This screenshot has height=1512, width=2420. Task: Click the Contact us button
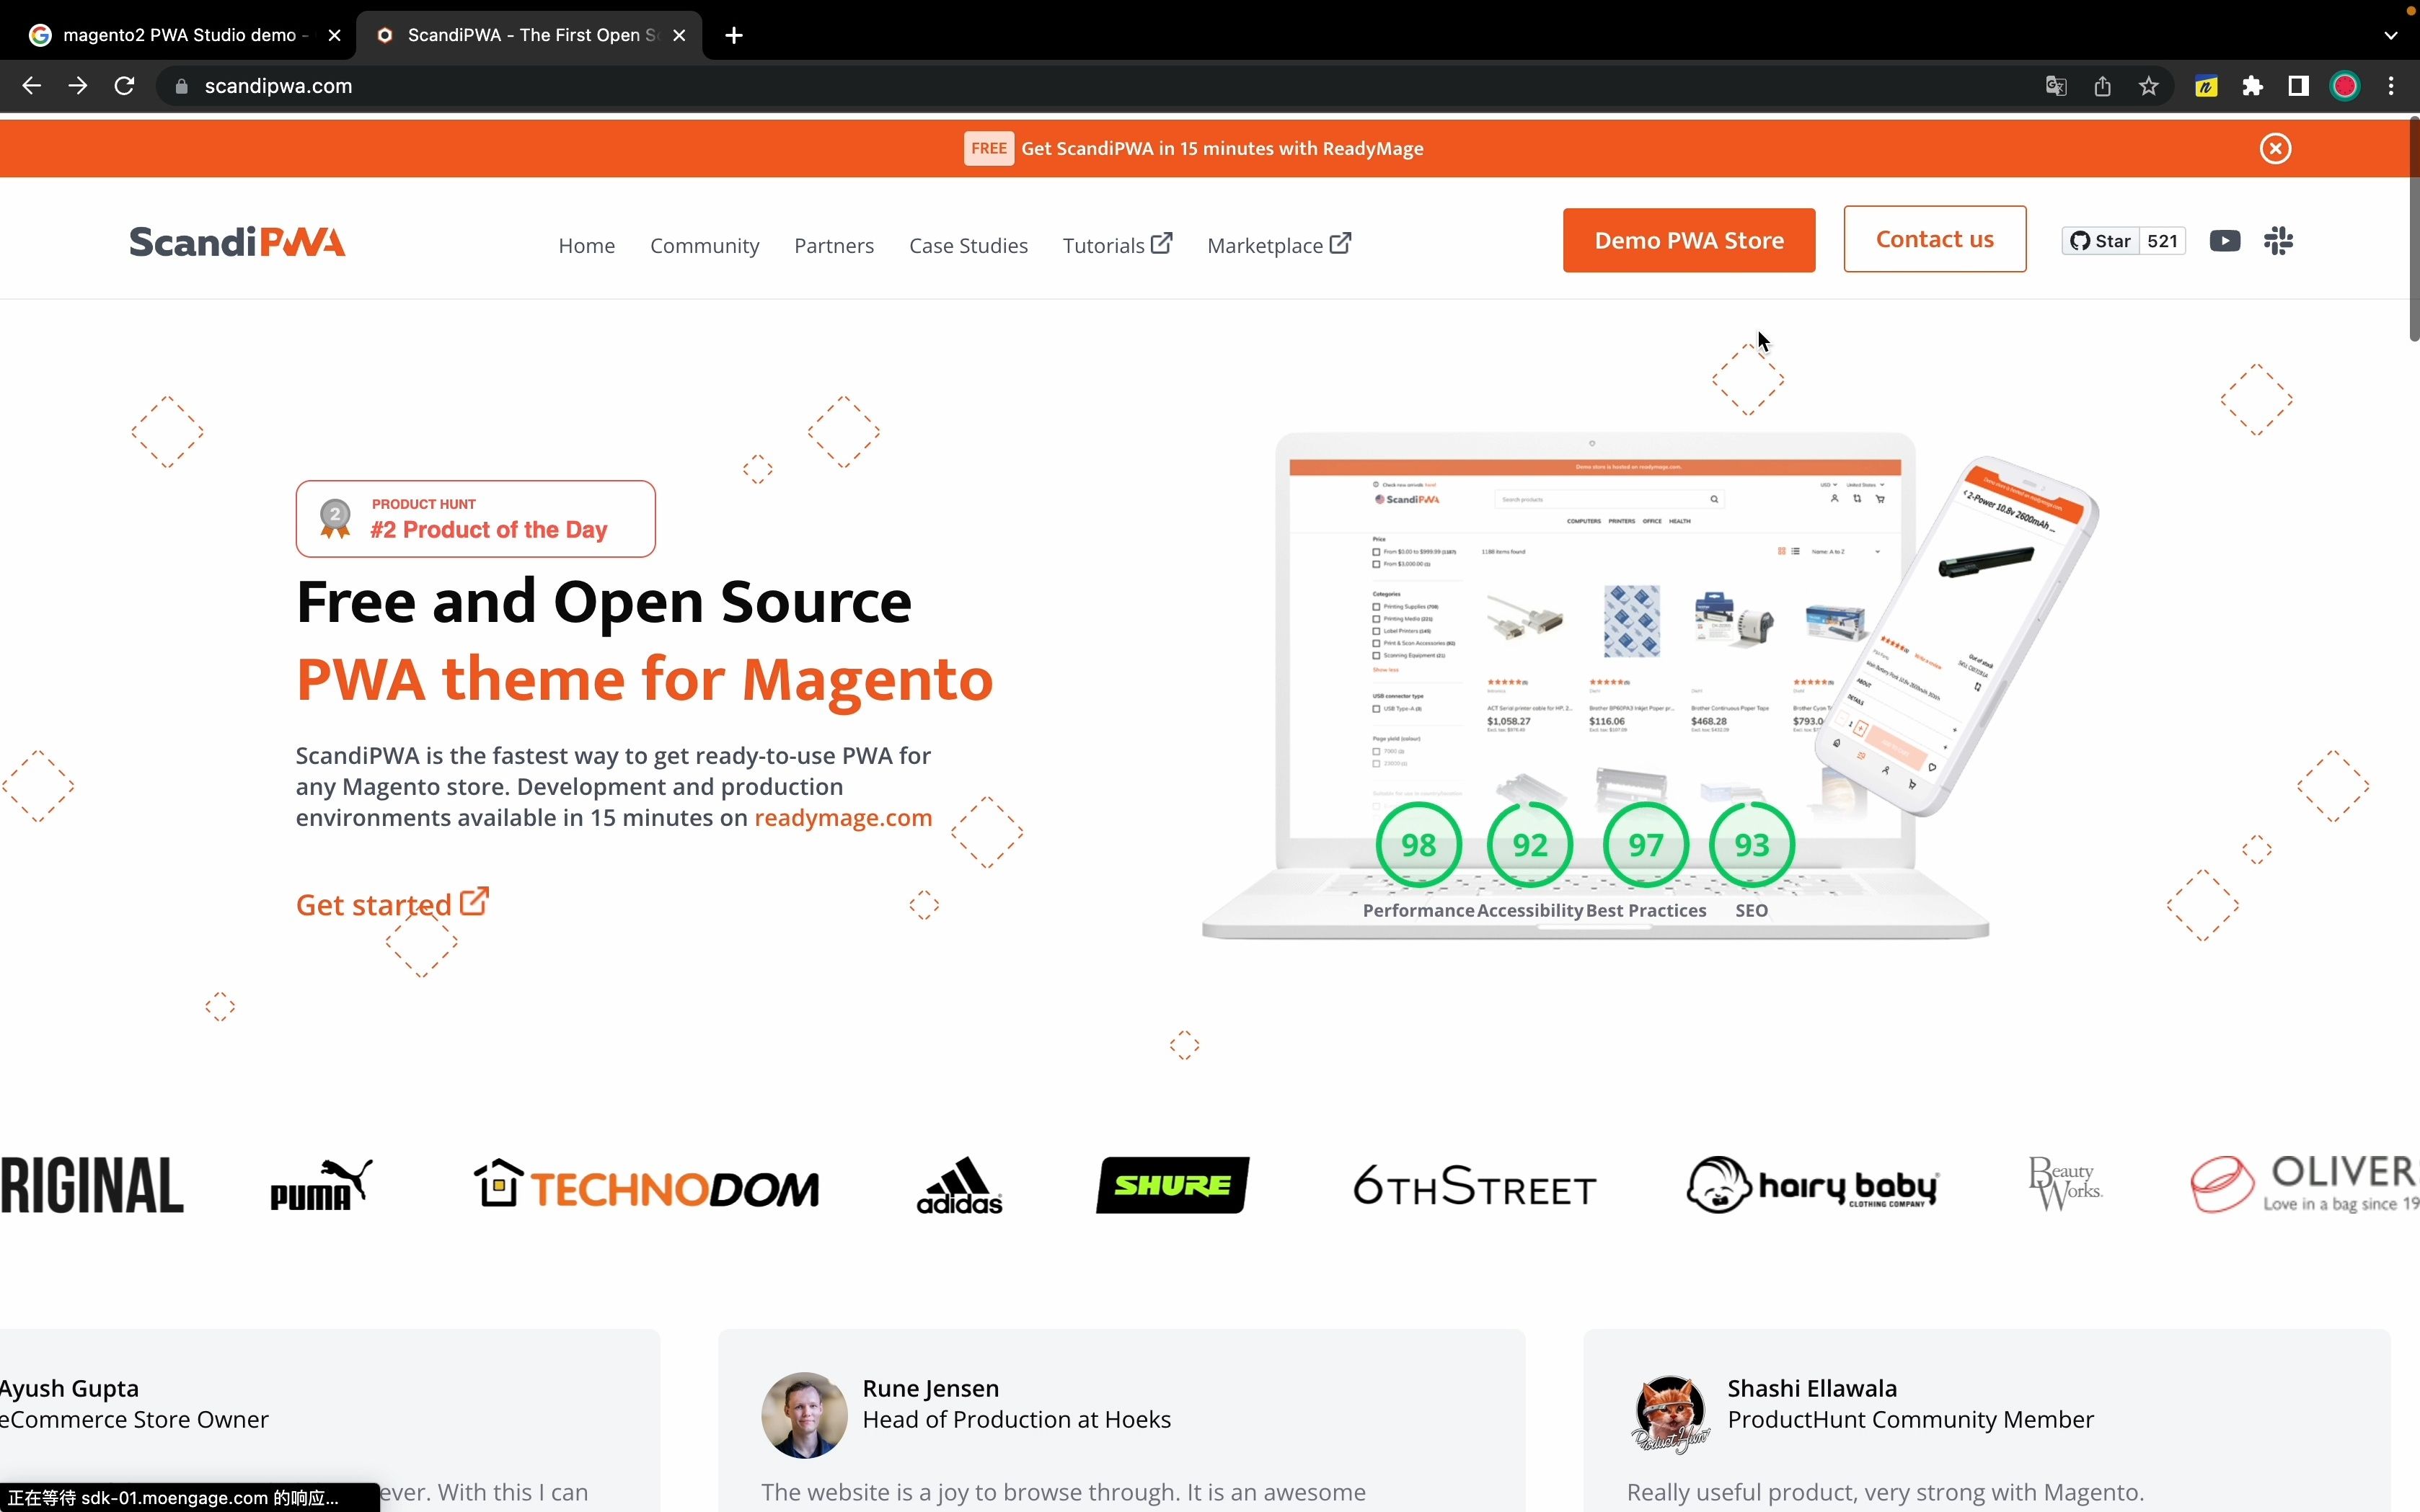point(1934,239)
